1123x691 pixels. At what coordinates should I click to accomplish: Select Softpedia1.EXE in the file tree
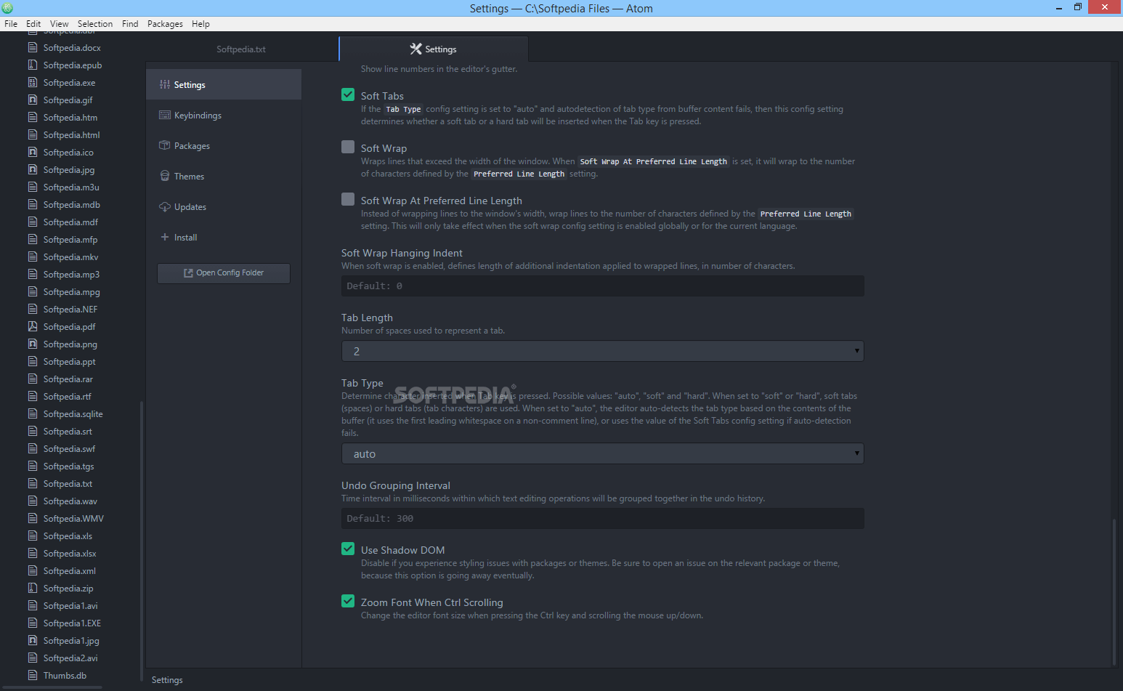[71, 623]
